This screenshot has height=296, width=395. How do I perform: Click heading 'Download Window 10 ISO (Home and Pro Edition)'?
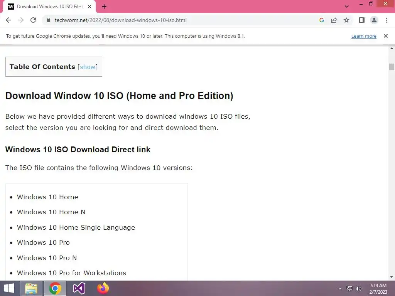point(120,96)
